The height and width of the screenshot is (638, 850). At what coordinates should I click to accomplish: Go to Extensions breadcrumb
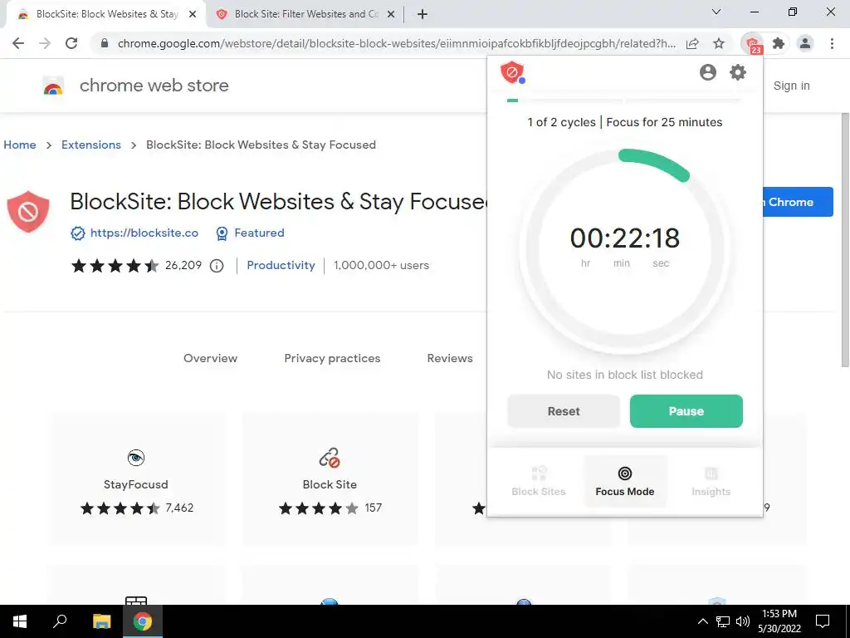click(x=91, y=145)
